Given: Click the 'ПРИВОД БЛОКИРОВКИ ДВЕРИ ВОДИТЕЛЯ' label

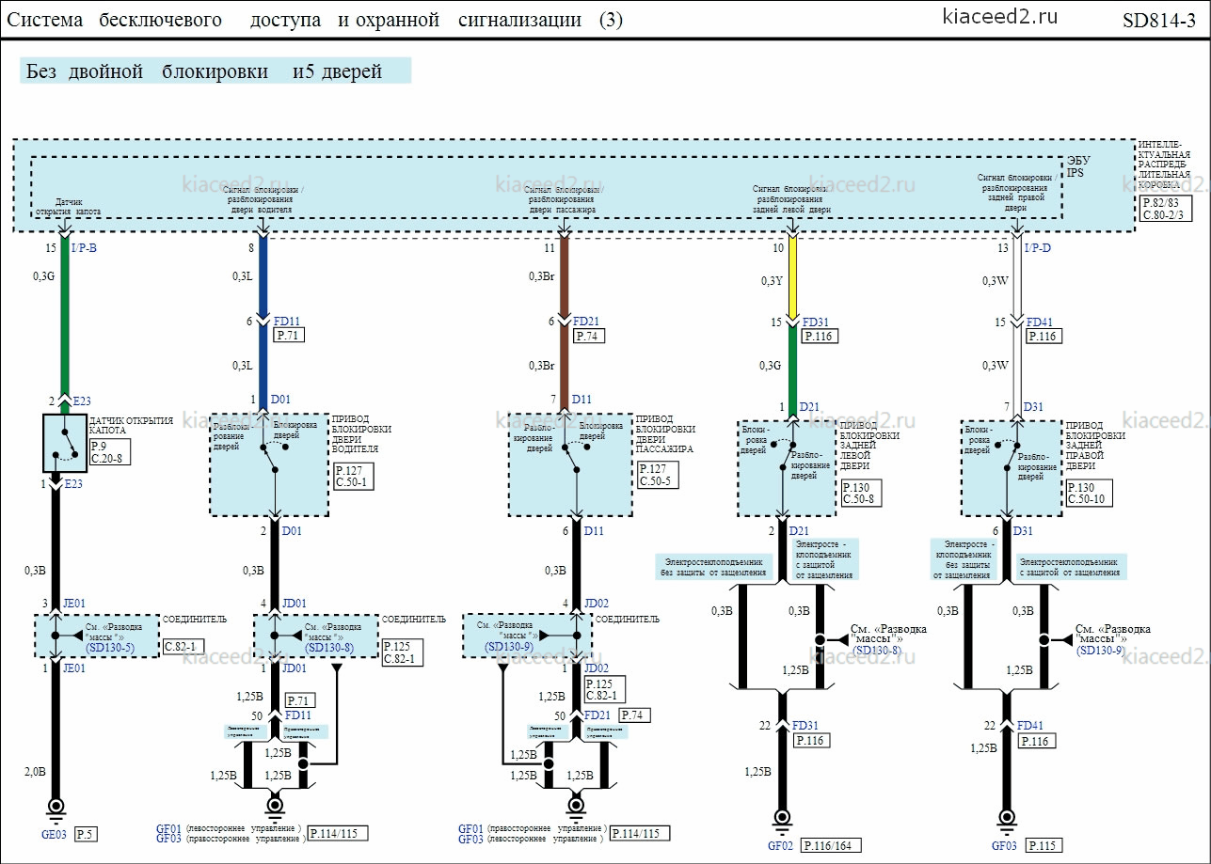Looking at the screenshot, I should [x=362, y=435].
